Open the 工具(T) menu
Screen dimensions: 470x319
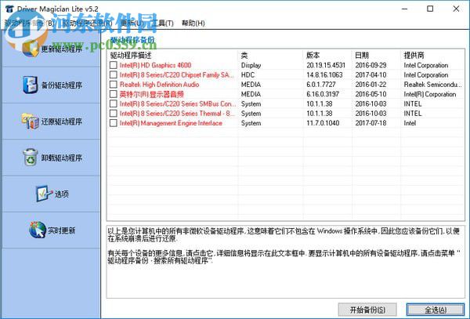pyautogui.click(x=162, y=23)
